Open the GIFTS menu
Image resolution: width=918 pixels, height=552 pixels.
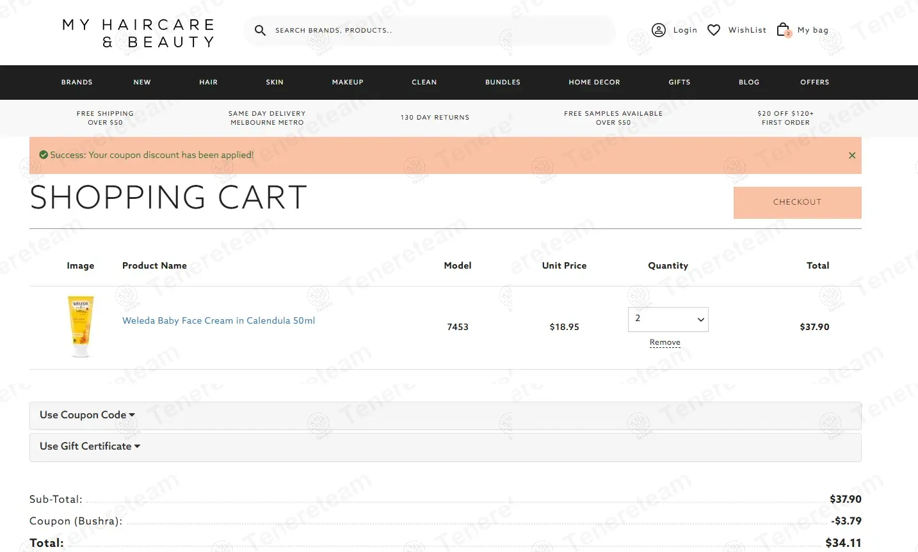pos(680,82)
